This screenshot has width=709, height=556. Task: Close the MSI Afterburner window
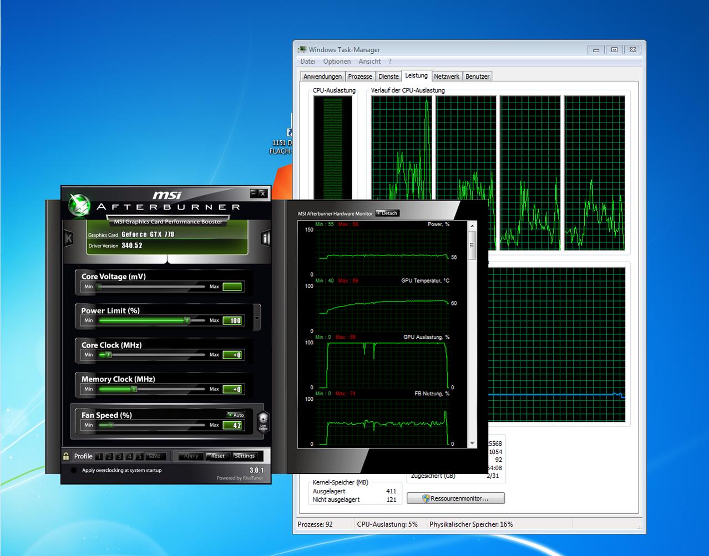pyautogui.click(x=263, y=193)
